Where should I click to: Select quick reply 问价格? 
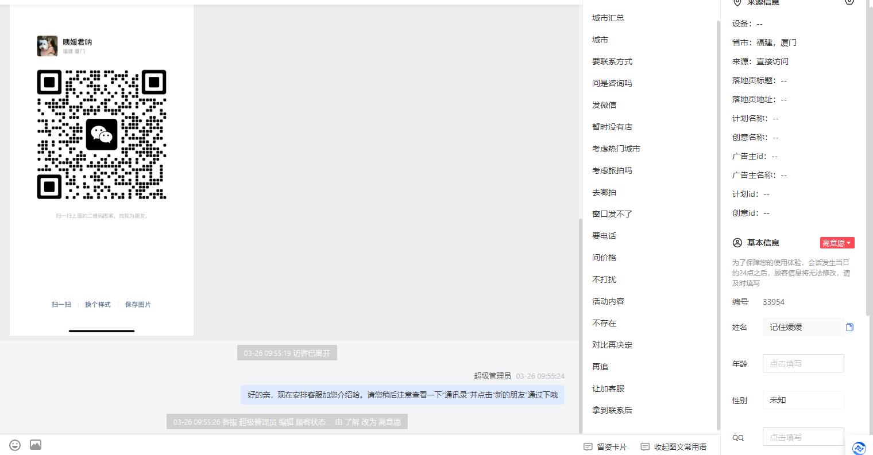(x=604, y=258)
